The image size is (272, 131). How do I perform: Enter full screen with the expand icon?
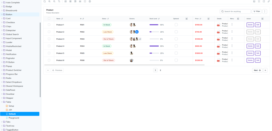point(259,2)
